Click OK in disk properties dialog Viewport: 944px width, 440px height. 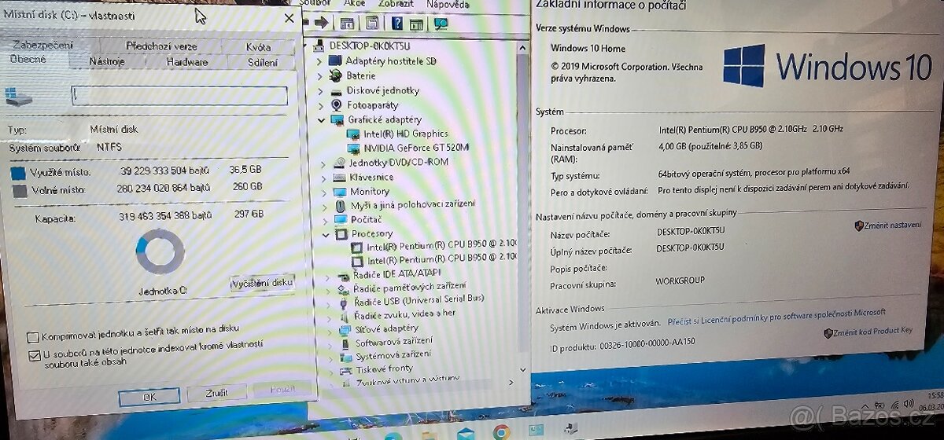(149, 396)
